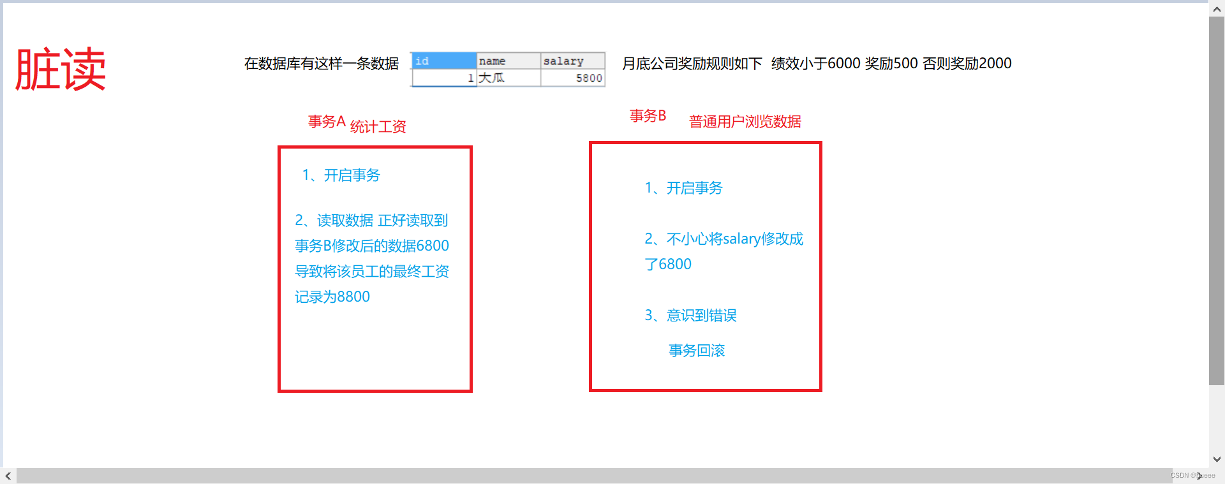
Task: Click the red 脏读 title
Action: (x=61, y=69)
